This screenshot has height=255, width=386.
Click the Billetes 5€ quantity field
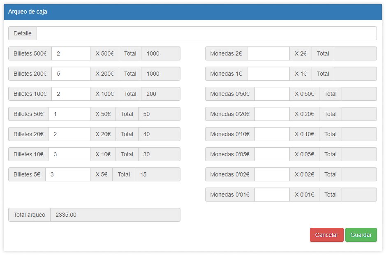67,174
